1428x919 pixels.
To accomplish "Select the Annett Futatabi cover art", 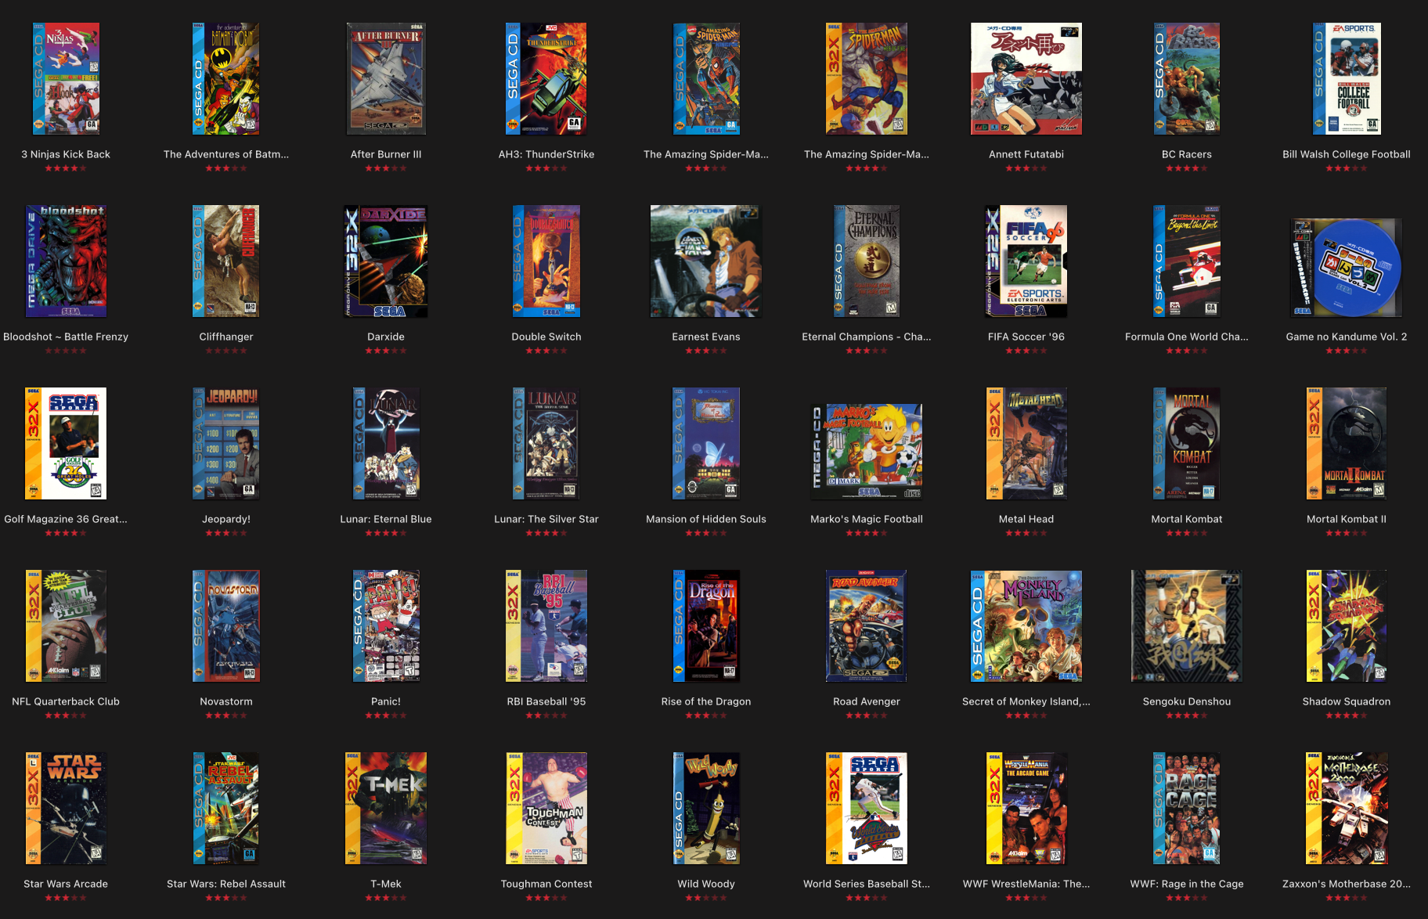I will [1026, 78].
